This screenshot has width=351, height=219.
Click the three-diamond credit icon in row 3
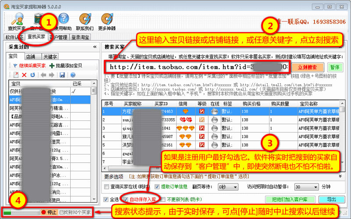(x=186, y=128)
